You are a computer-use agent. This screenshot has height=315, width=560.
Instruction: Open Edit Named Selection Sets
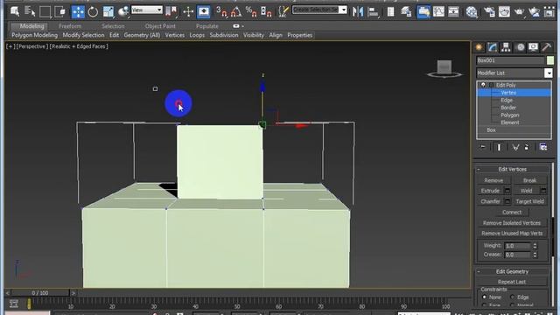283,11
